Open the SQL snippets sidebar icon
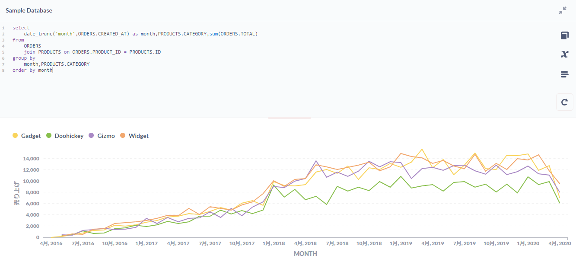This screenshot has height=262, width=576. [x=564, y=74]
